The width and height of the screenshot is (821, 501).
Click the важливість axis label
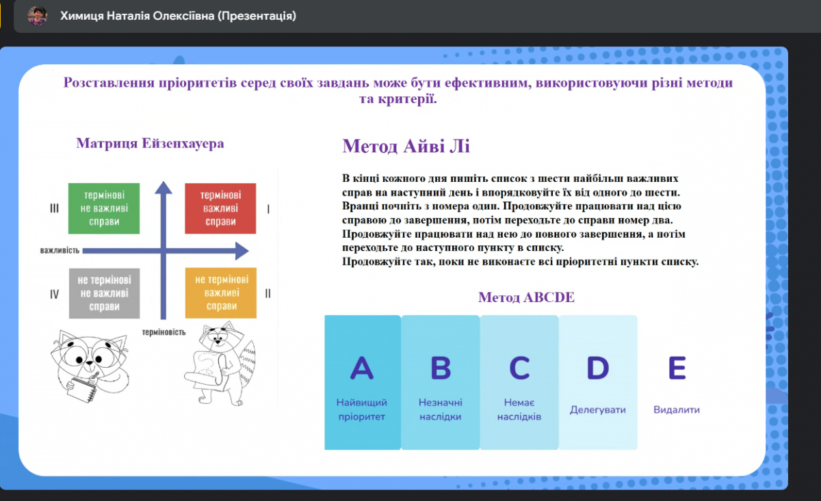60,251
